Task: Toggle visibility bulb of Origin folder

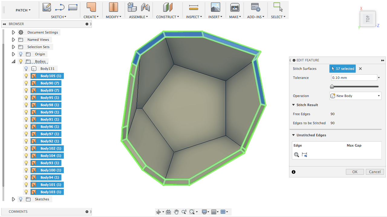Action: (21, 54)
